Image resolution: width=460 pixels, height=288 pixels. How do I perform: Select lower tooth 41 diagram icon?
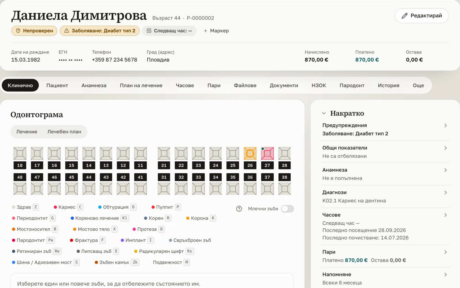point(140,189)
